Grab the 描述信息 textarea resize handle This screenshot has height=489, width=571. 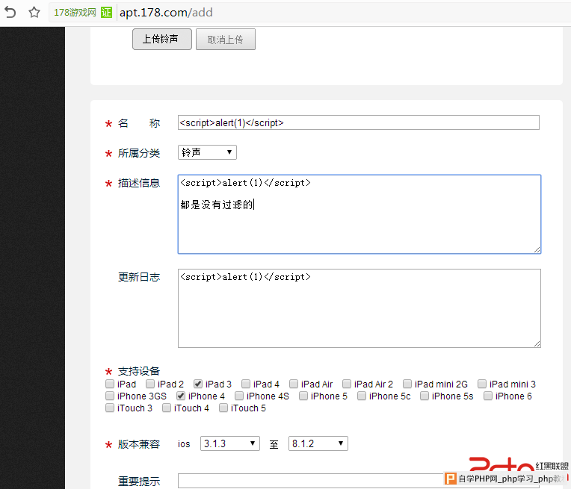pyautogui.click(x=537, y=249)
